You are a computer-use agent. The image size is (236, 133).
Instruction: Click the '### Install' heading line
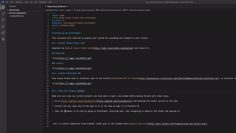[x=58, y=63]
